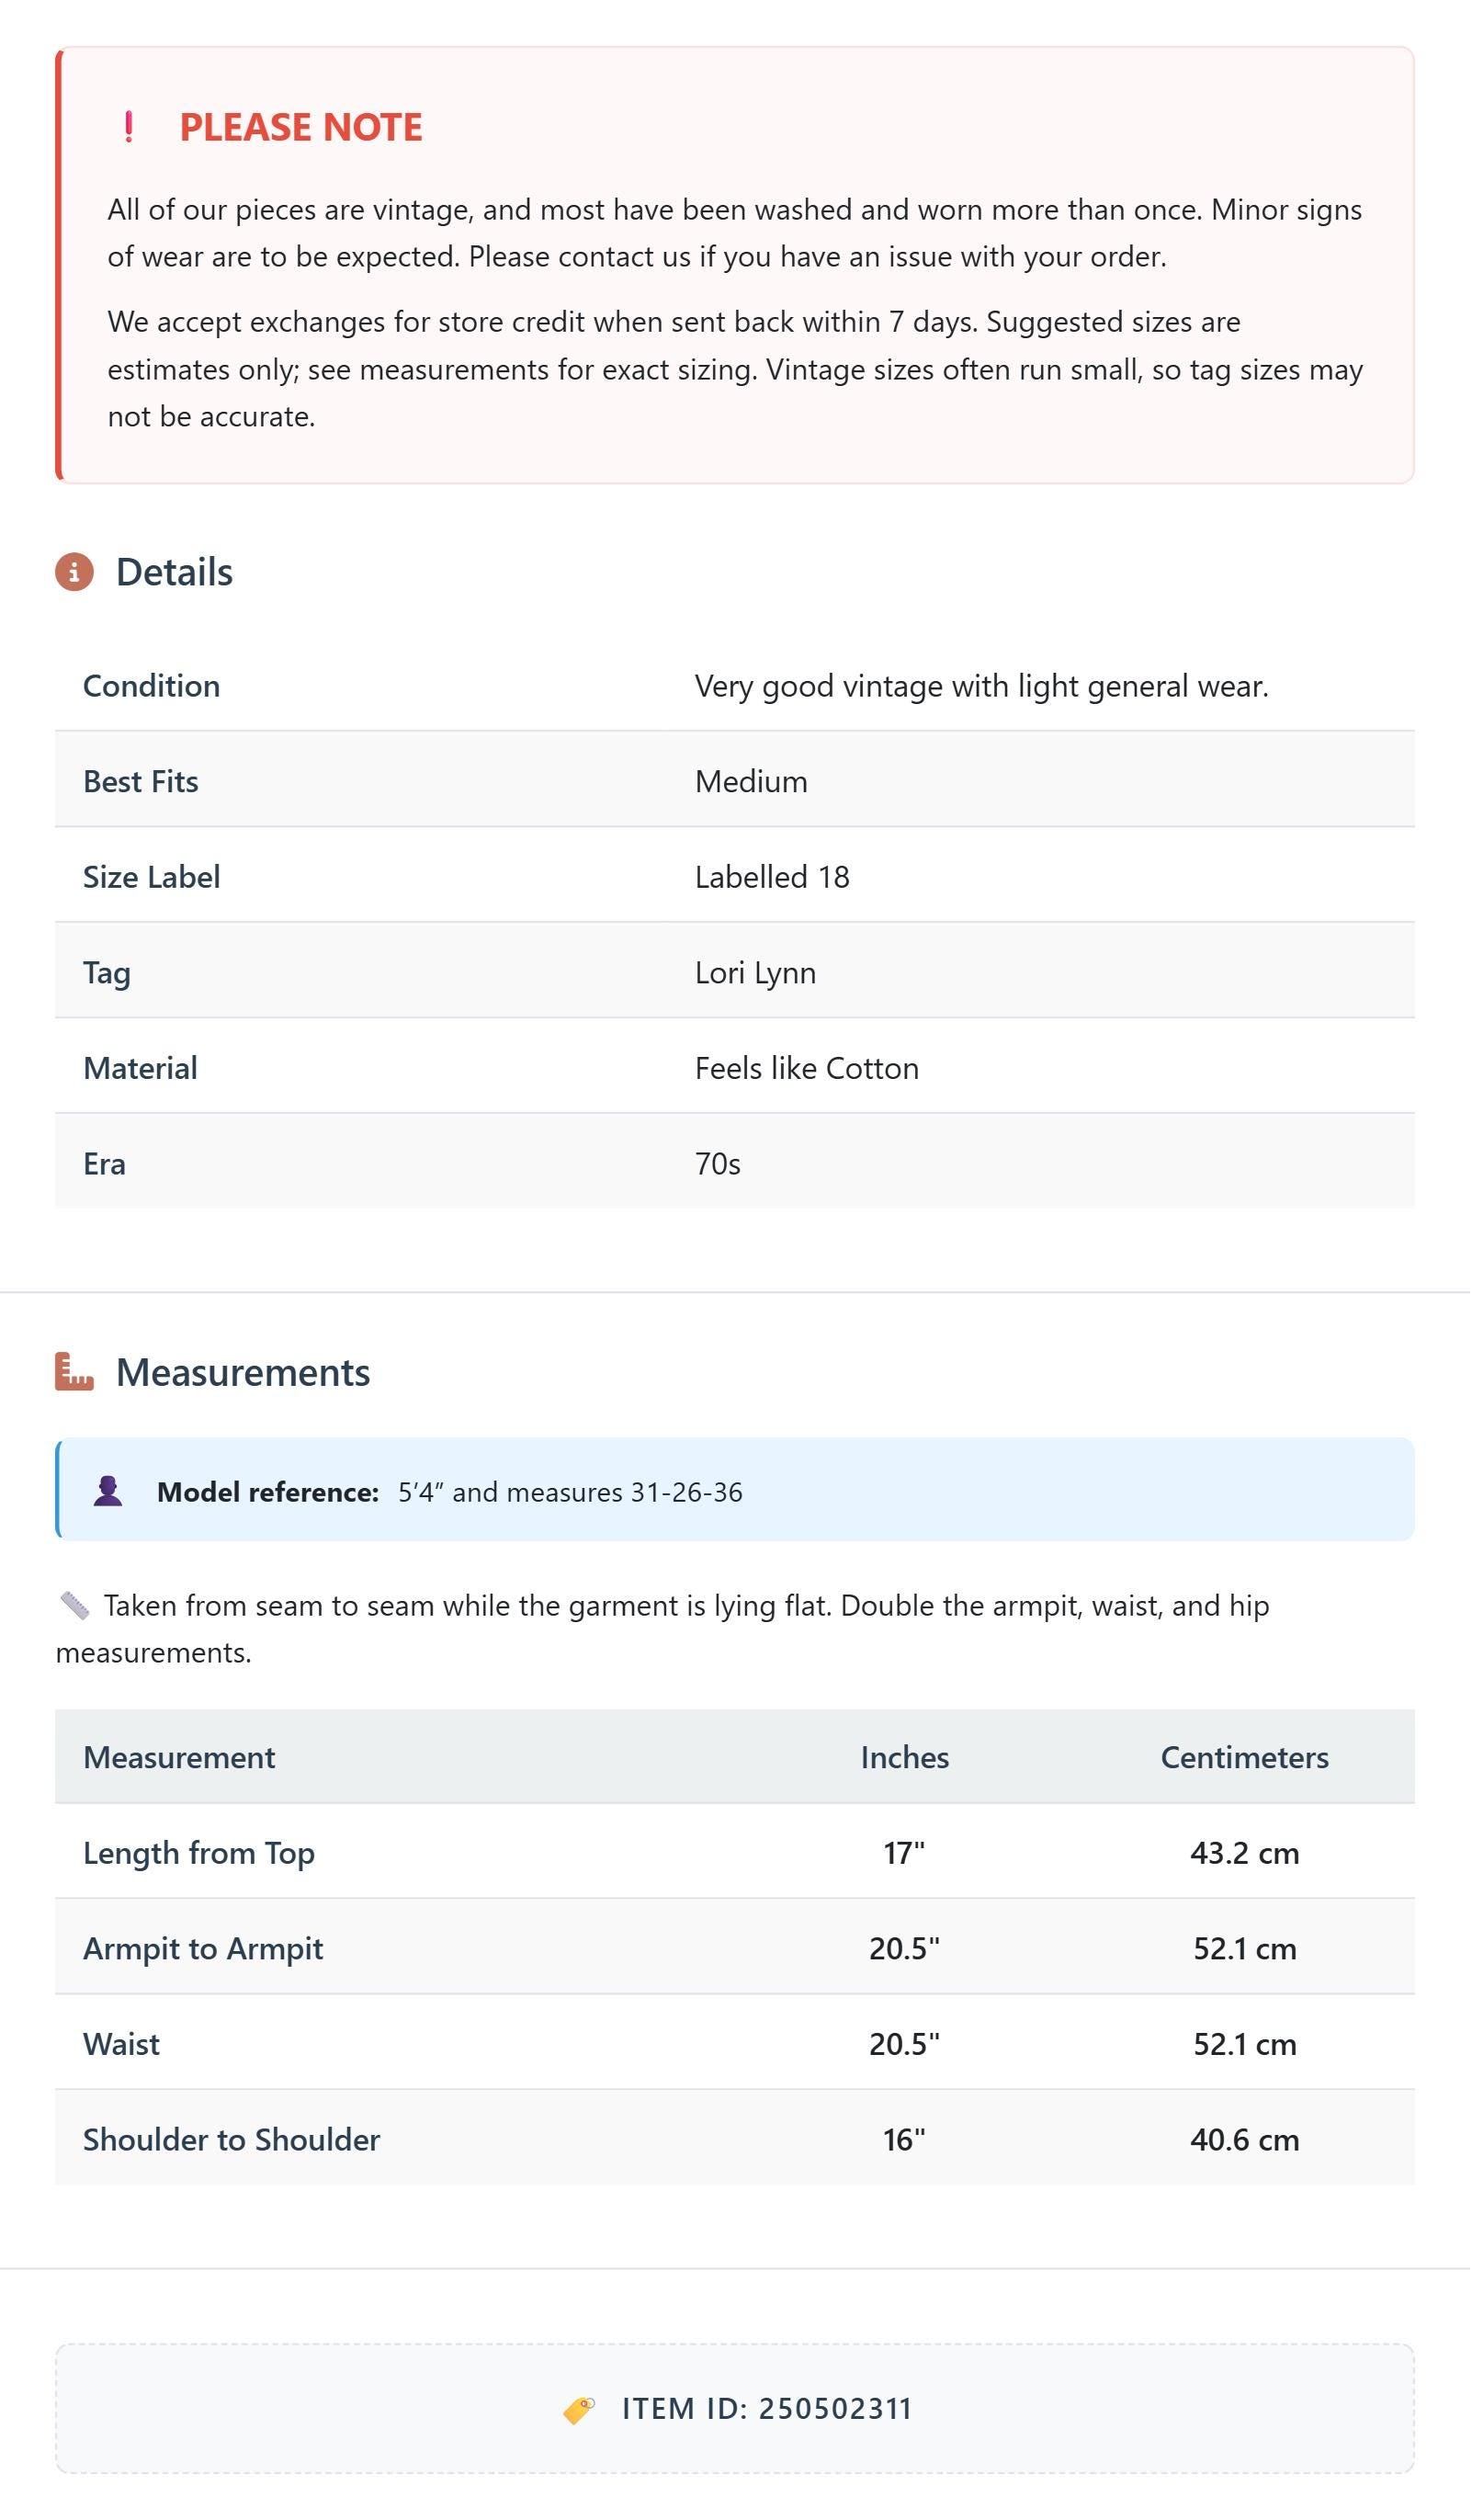The image size is (1472, 2520).
Task: Click the yellow price tag icon
Action: pos(580,2411)
